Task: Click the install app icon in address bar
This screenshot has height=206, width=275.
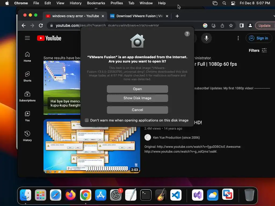Action: point(214,25)
